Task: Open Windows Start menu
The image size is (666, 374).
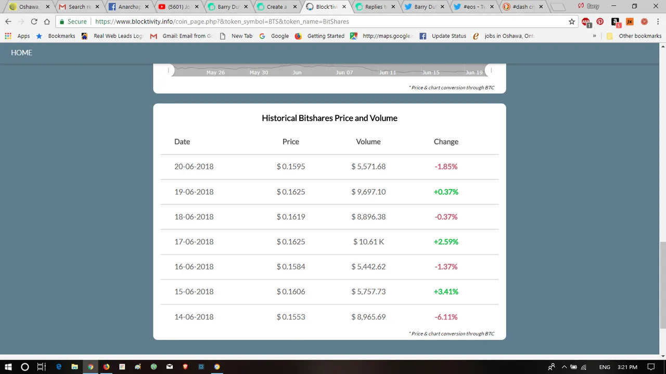Action: (x=8, y=367)
